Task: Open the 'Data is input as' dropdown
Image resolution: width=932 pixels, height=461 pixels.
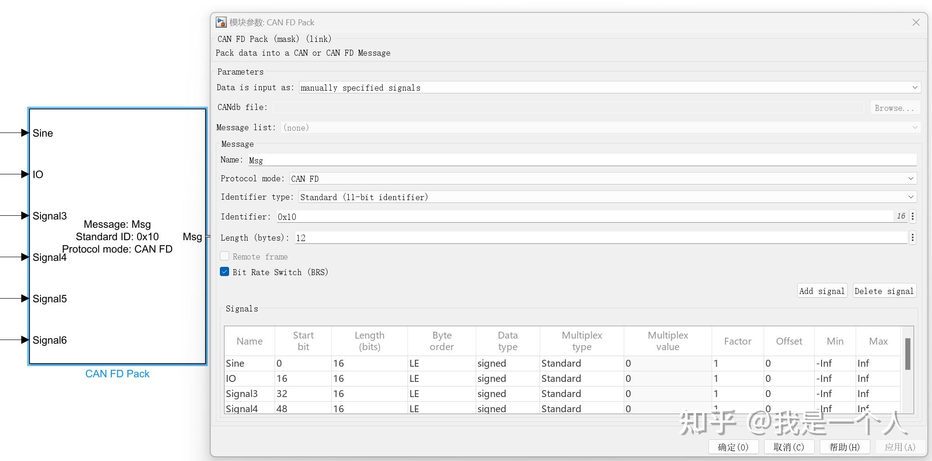Action: pos(915,87)
